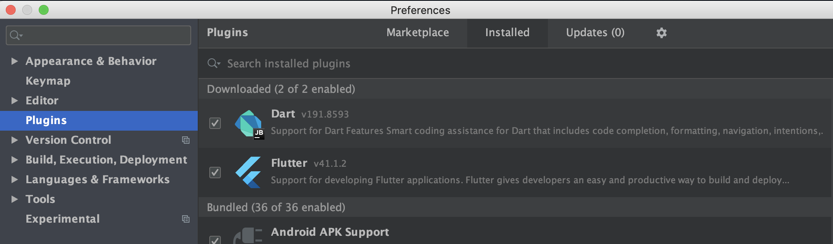This screenshot has height=244, width=833.
Task: Click the Downloaded (2 of 2 enabled) header
Action: point(281,89)
